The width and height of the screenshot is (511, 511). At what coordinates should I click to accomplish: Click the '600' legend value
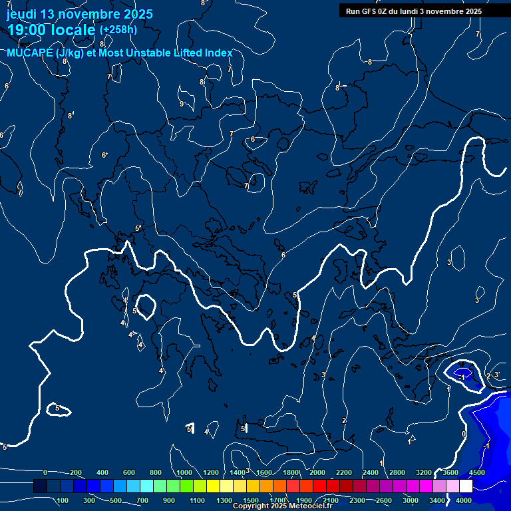click(x=128, y=472)
